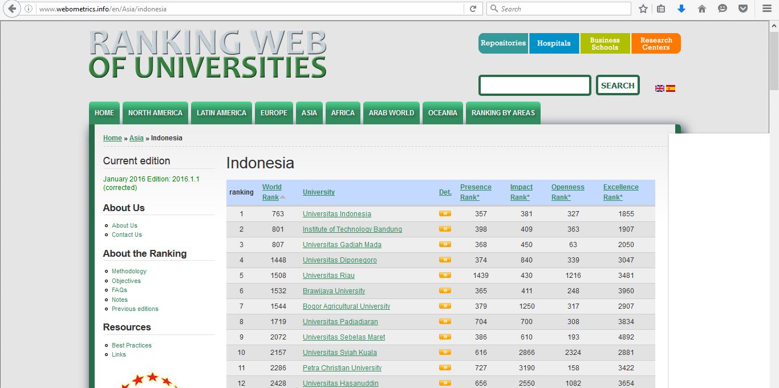Open details arrow for Brawijaya University
The height and width of the screenshot is (388, 779).
tap(445, 290)
